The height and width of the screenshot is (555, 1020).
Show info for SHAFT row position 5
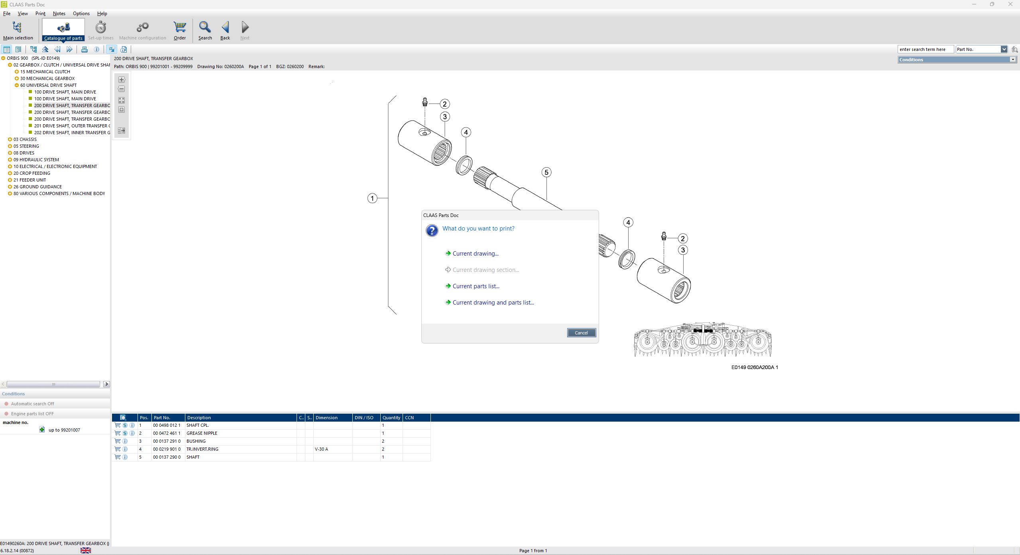coord(125,457)
